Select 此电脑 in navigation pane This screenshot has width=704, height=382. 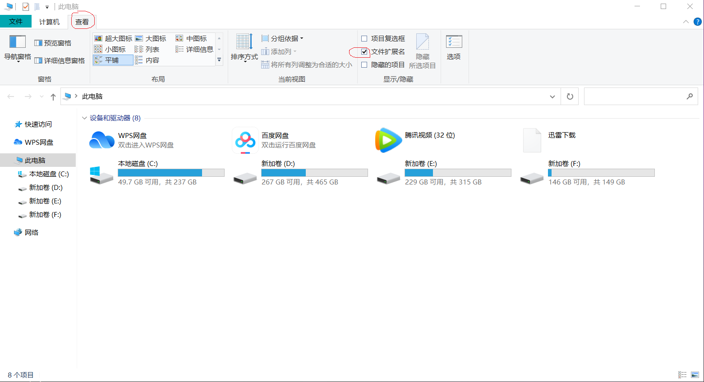(38, 160)
